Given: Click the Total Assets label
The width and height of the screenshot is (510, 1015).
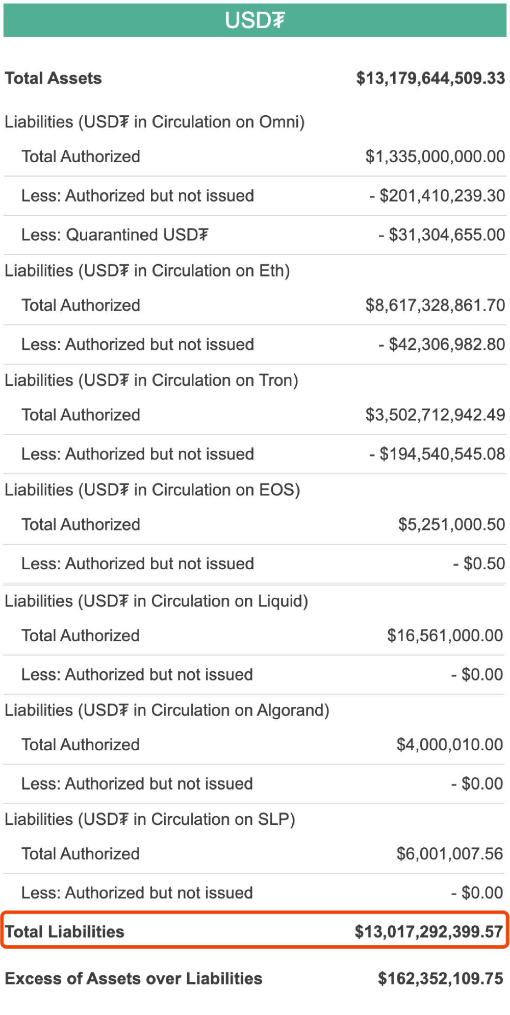Looking at the screenshot, I should point(53,78).
